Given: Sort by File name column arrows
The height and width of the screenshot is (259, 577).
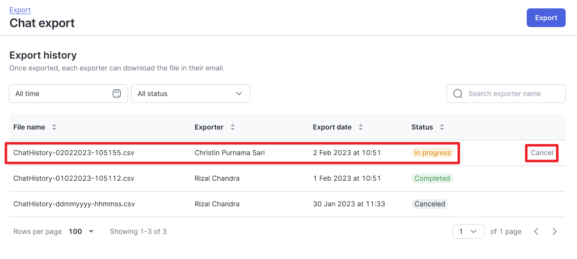Looking at the screenshot, I should click(54, 128).
